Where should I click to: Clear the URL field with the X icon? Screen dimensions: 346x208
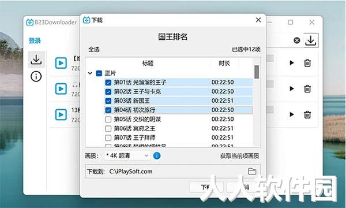pos(297,40)
